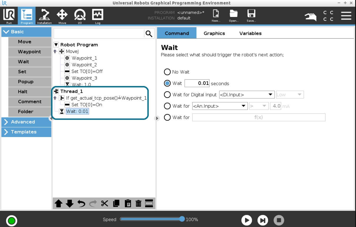This screenshot has height=227, width=356.
Task: Switch to the Graphics tab
Action: (x=214, y=33)
